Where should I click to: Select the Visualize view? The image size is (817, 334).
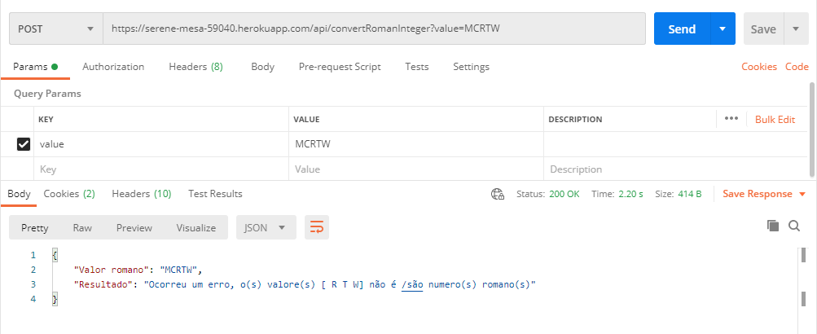196,228
